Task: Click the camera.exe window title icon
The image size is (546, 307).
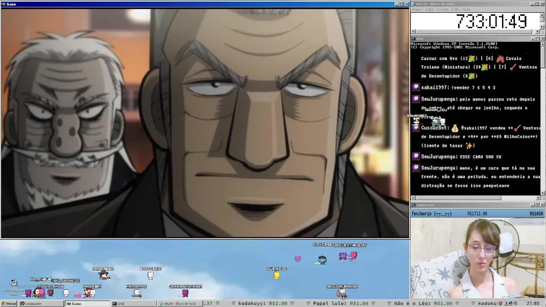Action: click(x=413, y=205)
